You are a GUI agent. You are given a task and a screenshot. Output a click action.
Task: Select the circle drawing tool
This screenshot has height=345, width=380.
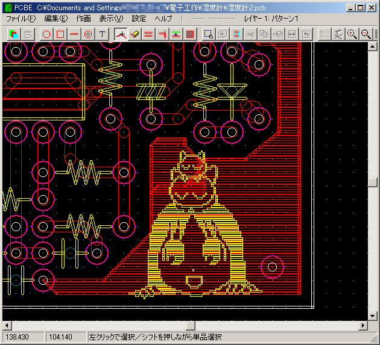click(x=46, y=34)
